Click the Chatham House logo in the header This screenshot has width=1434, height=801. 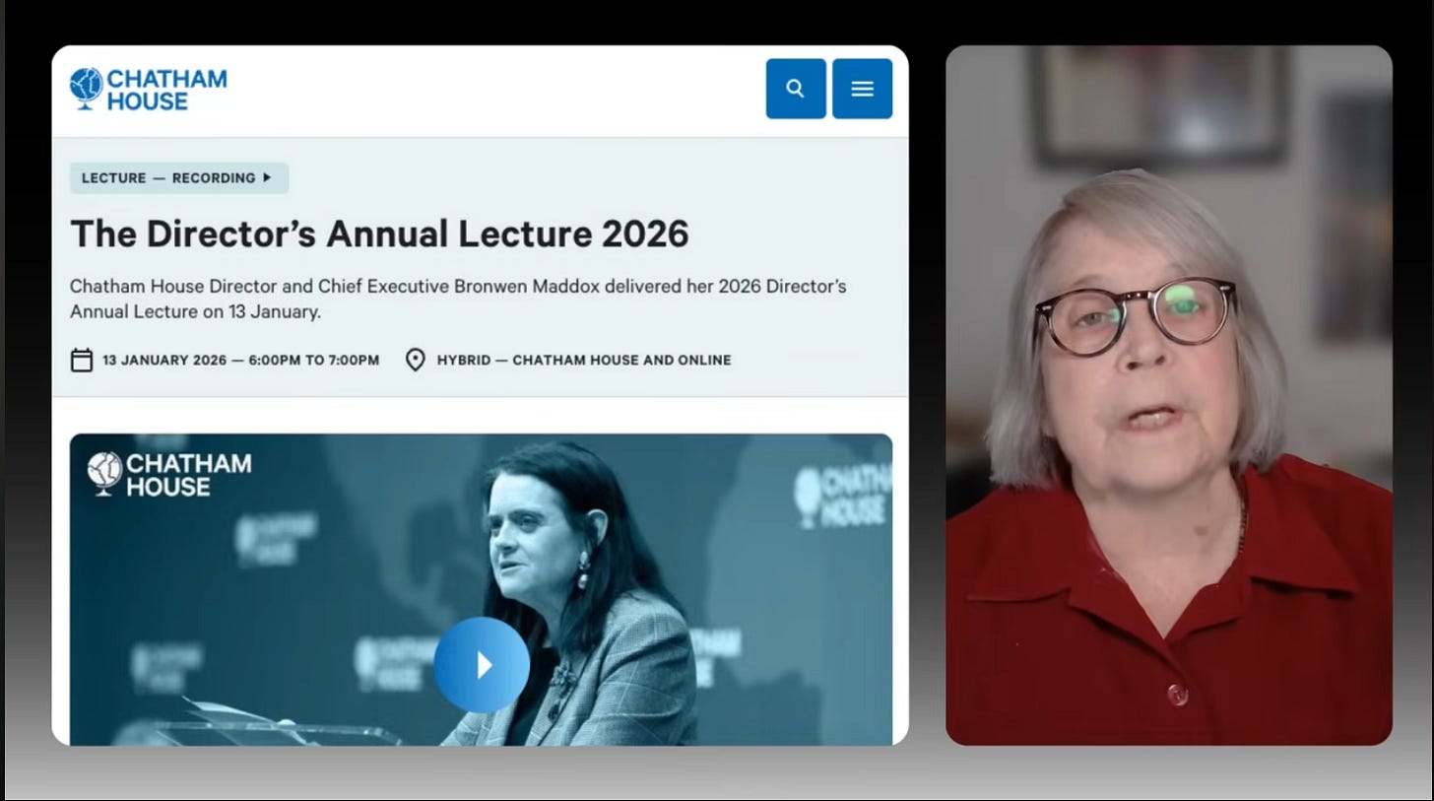pyautogui.click(x=148, y=89)
